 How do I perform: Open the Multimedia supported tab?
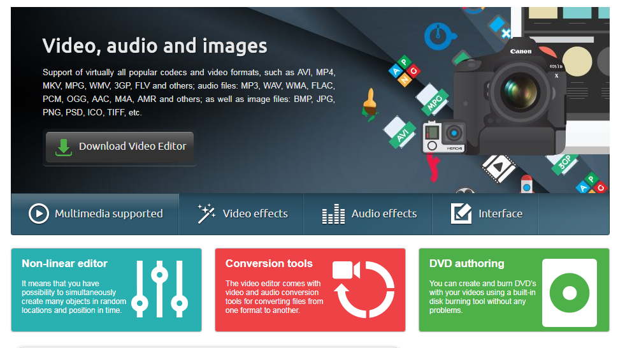point(96,214)
